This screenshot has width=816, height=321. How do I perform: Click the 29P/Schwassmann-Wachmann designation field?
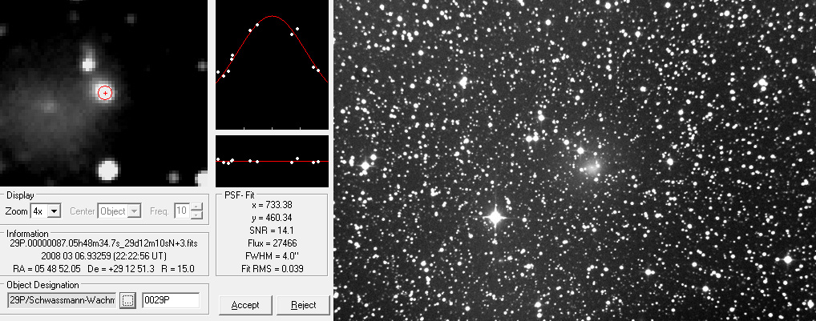(x=63, y=300)
